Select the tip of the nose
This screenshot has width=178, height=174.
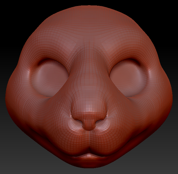(x=89, y=114)
